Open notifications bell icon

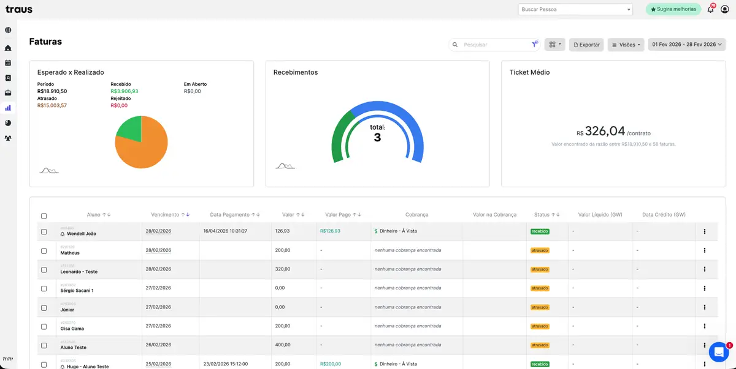tap(710, 9)
